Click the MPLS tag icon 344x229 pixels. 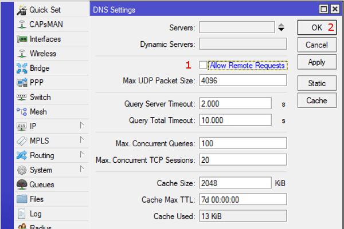(x=22, y=141)
